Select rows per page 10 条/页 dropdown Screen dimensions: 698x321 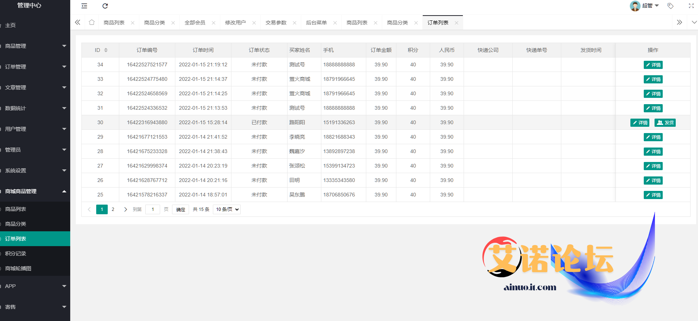pos(227,209)
